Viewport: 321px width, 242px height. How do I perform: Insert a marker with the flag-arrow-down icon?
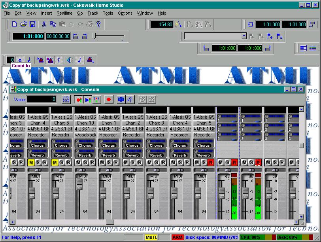270,36
